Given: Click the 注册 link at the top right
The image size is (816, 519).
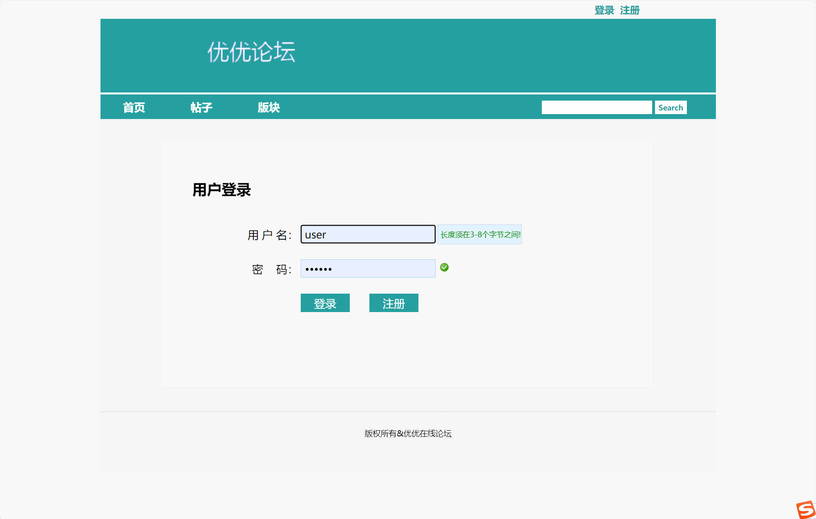Looking at the screenshot, I should pyautogui.click(x=630, y=10).
